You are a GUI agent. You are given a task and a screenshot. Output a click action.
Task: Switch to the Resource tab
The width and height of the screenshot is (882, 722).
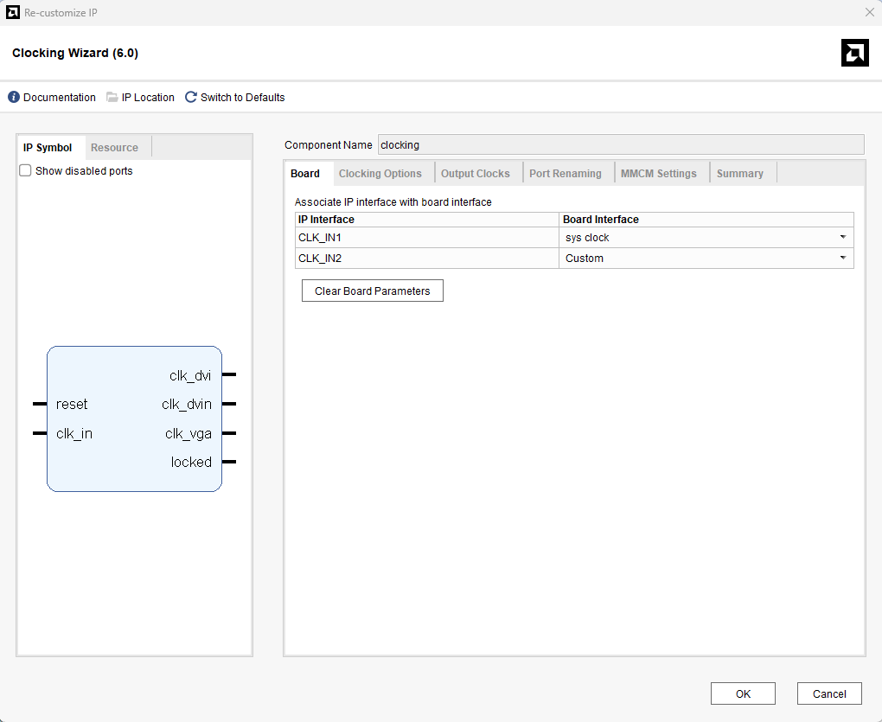click(x=114, y=148)
